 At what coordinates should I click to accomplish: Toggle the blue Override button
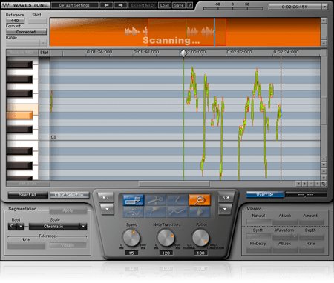(265, 194)
